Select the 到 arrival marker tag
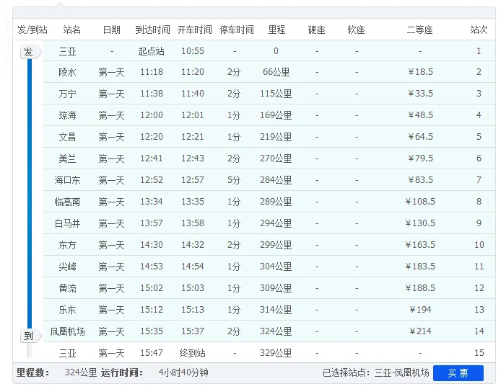 coord(31,336)
